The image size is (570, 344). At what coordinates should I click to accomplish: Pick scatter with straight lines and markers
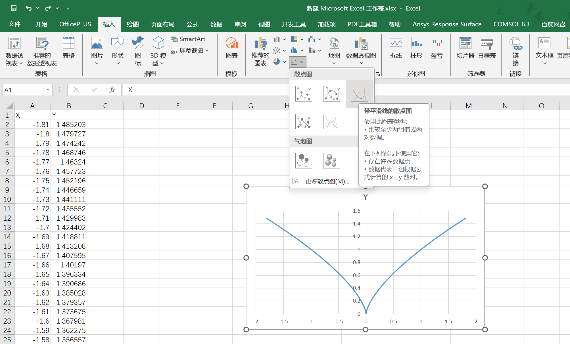(x=304, y=122)
